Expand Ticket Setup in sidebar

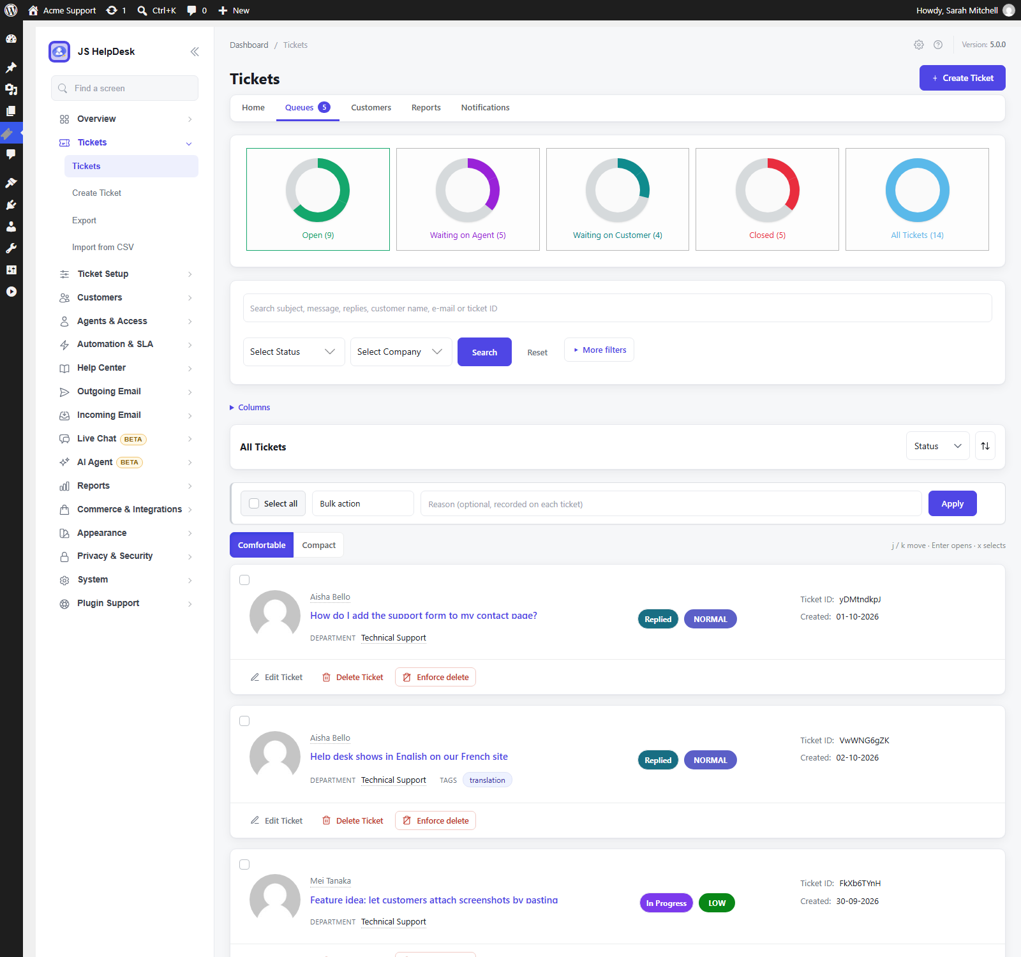click(126, 274)
